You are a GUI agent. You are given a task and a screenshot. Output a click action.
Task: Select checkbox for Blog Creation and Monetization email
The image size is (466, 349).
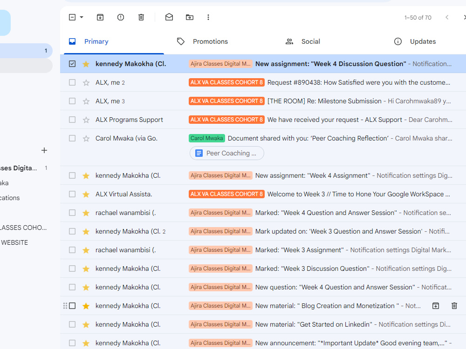(72, 306)
